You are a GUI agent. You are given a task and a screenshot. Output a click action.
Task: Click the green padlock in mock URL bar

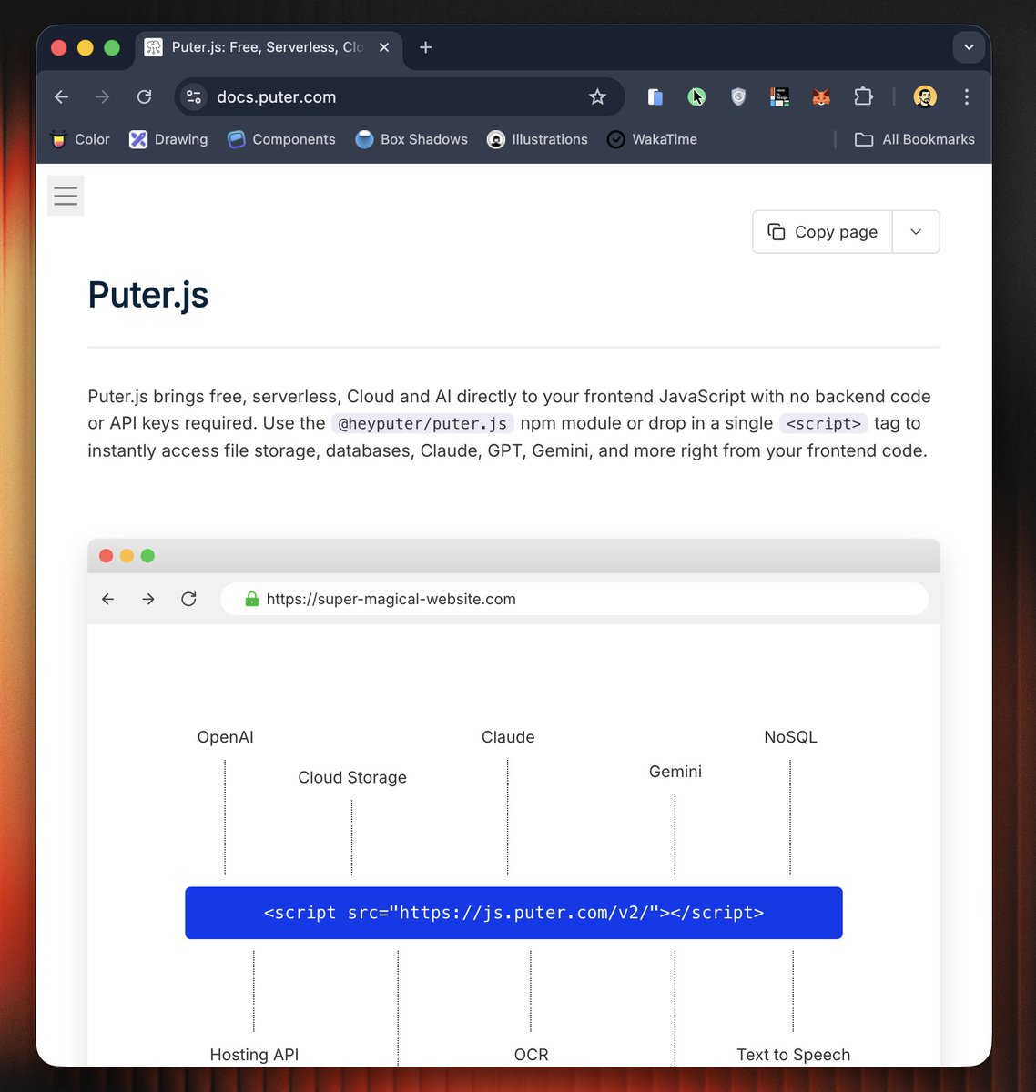[252, 599]
